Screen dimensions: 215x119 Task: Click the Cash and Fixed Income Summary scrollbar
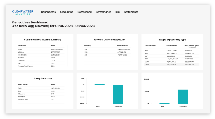(67, 48)
